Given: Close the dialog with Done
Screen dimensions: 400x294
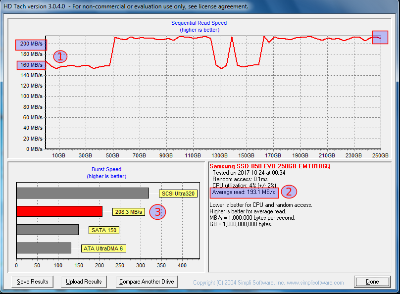Looking at the screenshot, I should (x=372, y=282).
